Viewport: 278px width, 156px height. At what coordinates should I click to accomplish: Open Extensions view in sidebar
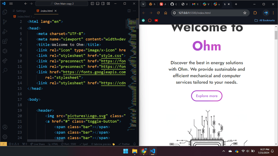[5, 42]
